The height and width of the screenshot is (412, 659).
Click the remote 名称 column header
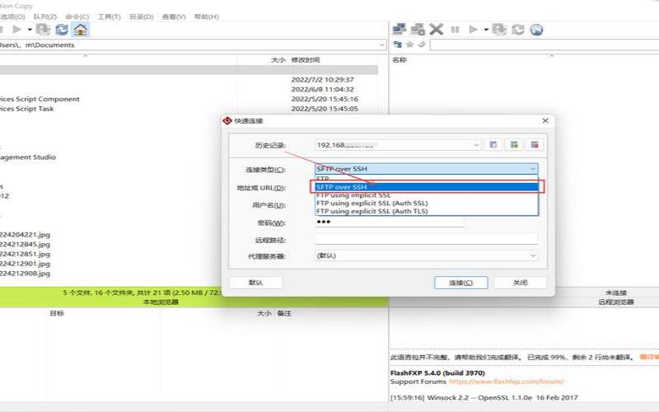tap(400, 60)
